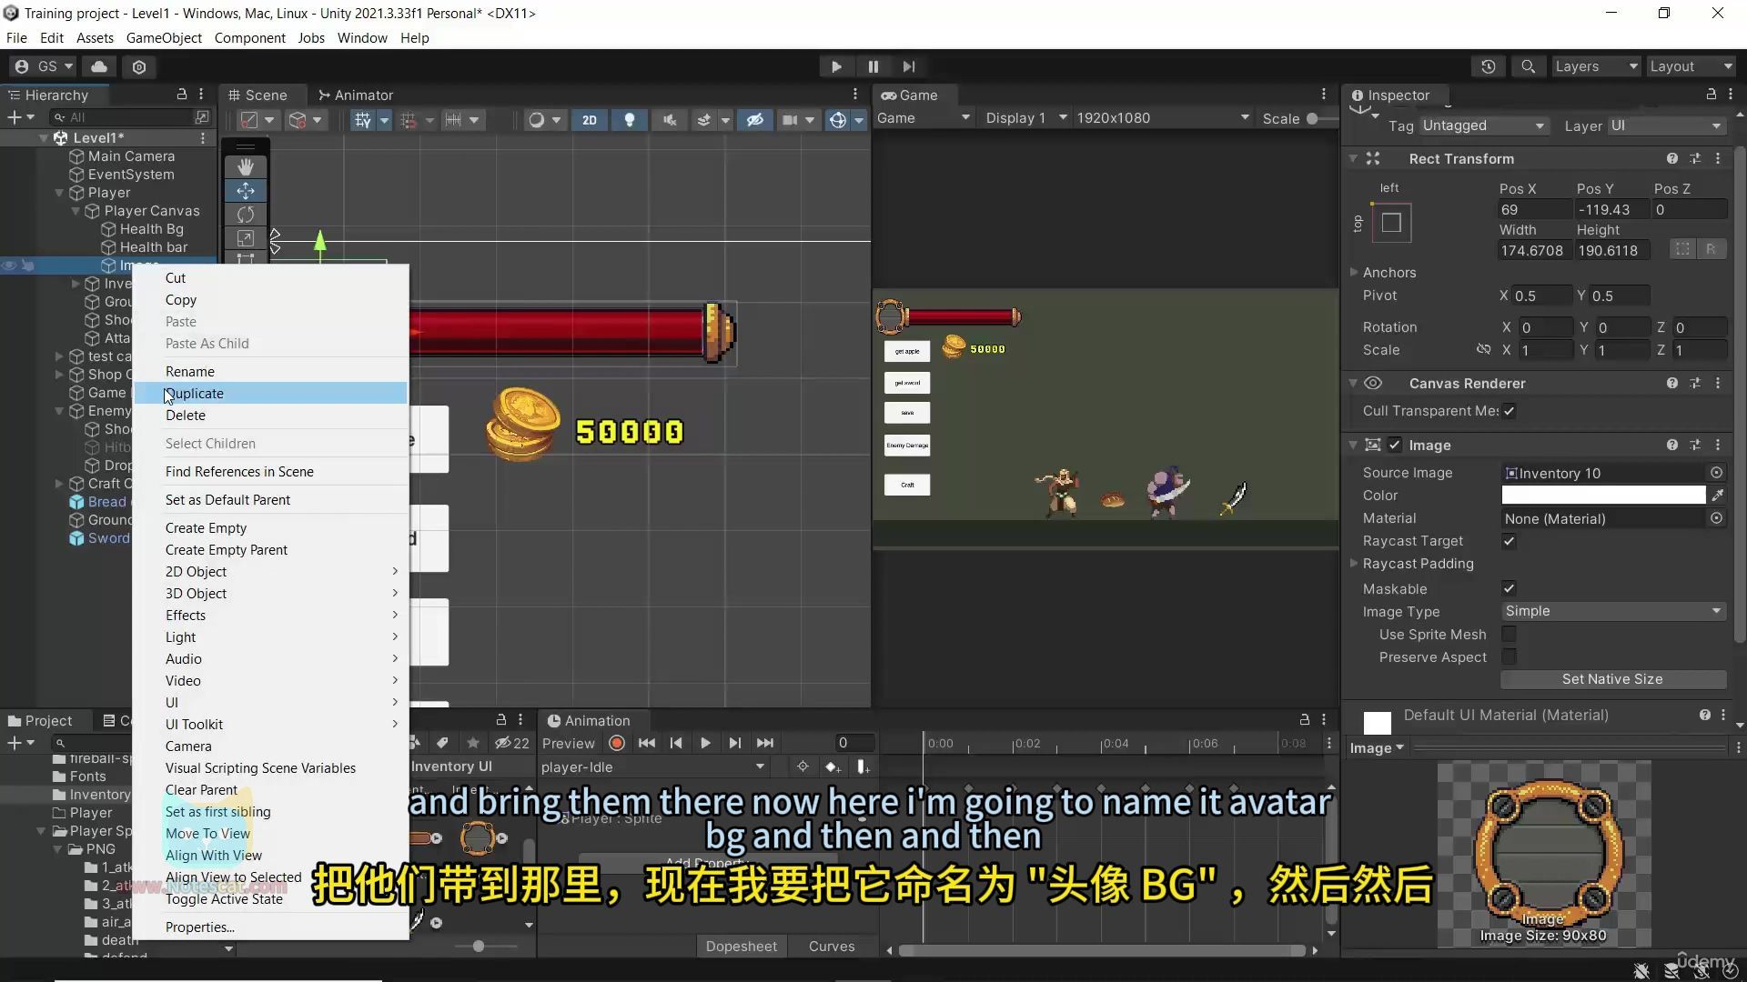This screenshot has width=1747, height=982.
Task: Play the animation clip
Action: tap(705, 743)
